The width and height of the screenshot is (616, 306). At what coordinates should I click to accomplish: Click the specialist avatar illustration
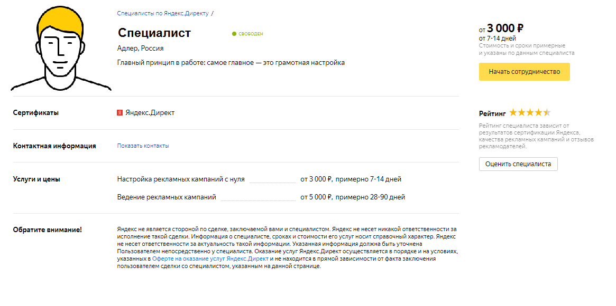(x=61, y=49)
